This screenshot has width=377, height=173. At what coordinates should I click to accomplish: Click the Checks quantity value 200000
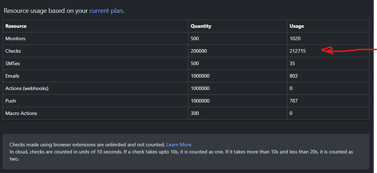199,51
